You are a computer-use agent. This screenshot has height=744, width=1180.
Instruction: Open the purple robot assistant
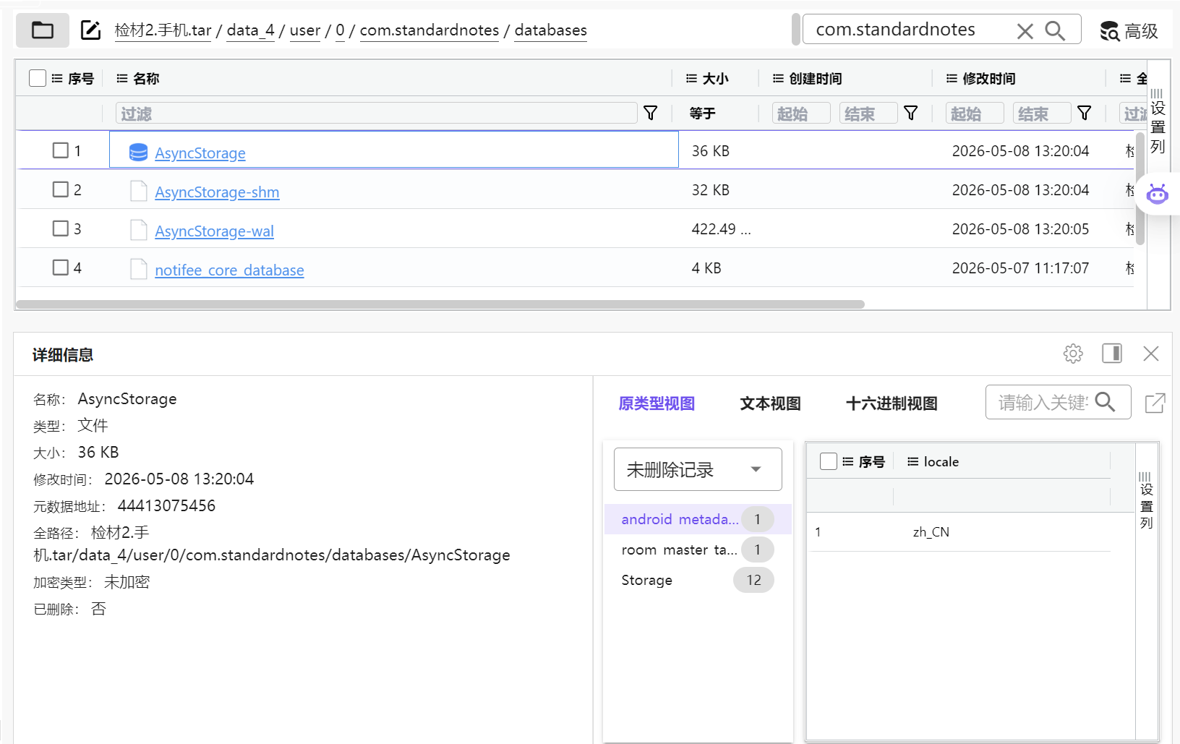click(1158, 194)
